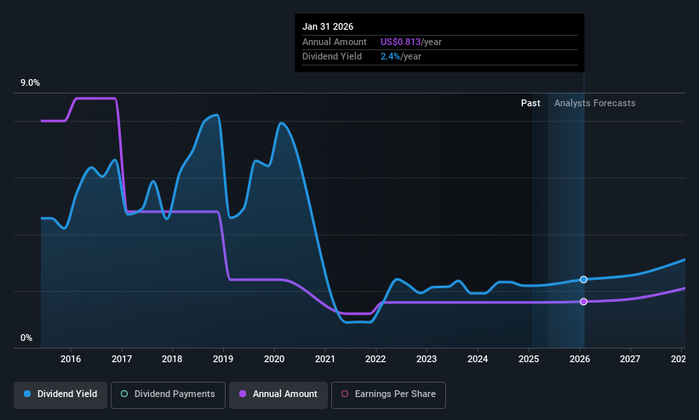Click the 2024 x-axis year label
699x420 pixels.
[x=478, y=359]
